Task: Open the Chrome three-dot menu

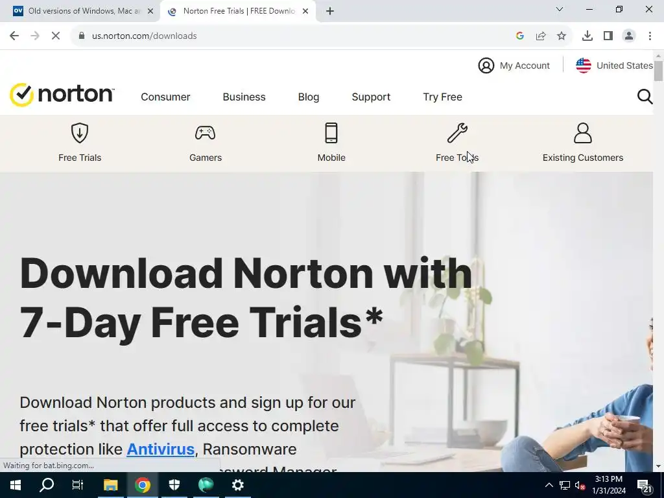Action: pyautogui.click(x=650, y=36)
